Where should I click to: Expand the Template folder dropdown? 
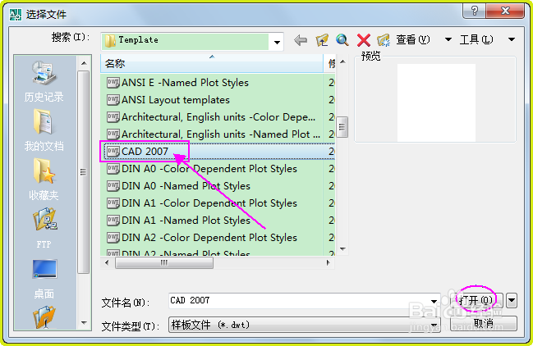277,42
